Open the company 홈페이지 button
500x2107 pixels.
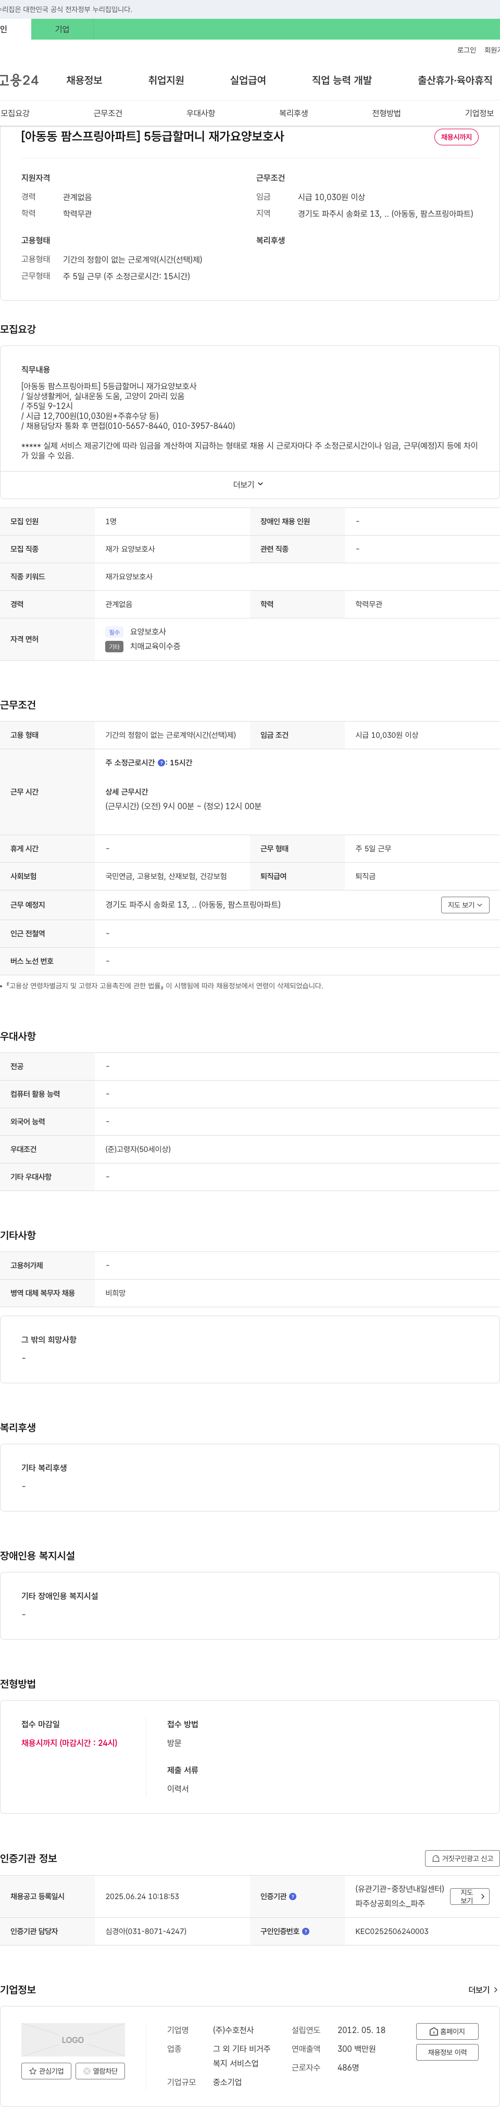point(447,2031)
